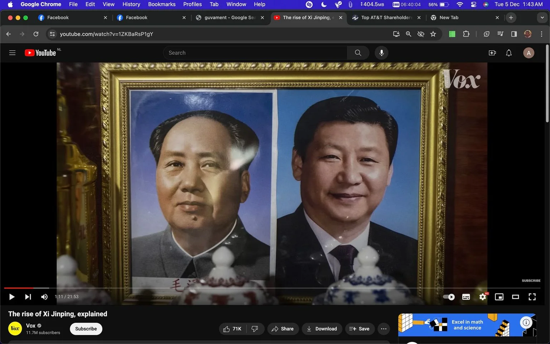The width and height of the screenshot is (550, 344).
Task: Subscribe to the Vox channel
Action: 86,329
